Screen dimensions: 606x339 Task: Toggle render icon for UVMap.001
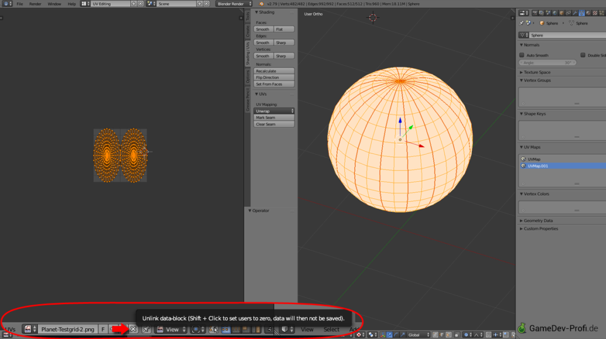coord(523,166)
